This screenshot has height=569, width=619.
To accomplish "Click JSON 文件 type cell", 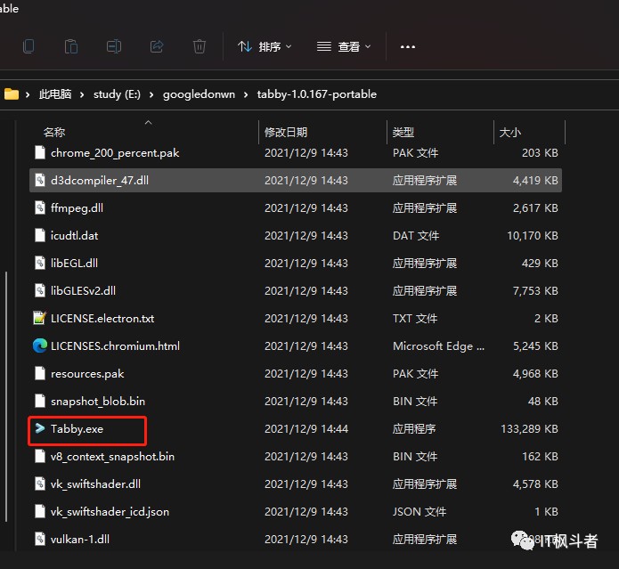I will coord(419,512).
